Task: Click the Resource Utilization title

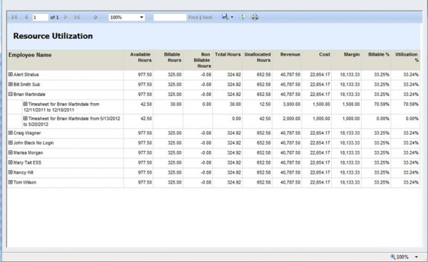Action: (x=53, y=36)
